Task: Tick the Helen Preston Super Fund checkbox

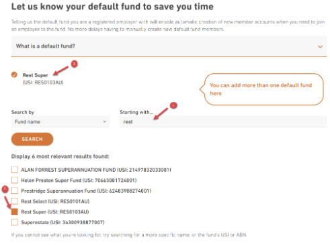Action: pyautogui.click(x=15, y=180)
